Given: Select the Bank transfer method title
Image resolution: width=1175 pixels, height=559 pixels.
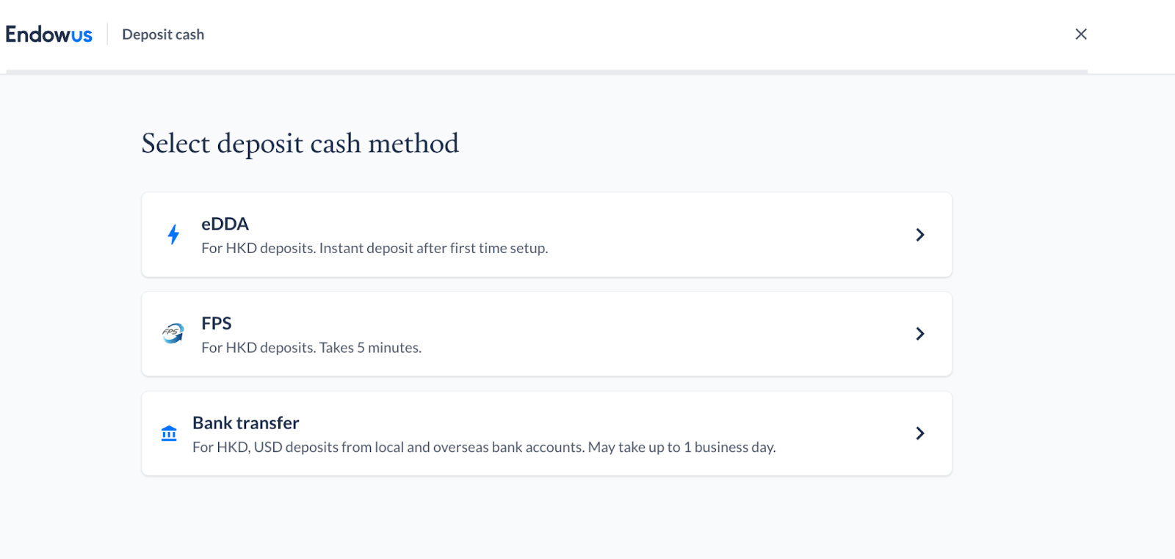Looking at the screenshot, I should pos(246,423).
